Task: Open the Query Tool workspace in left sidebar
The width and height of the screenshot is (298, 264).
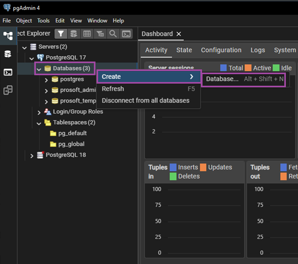Action: (8, 54)
